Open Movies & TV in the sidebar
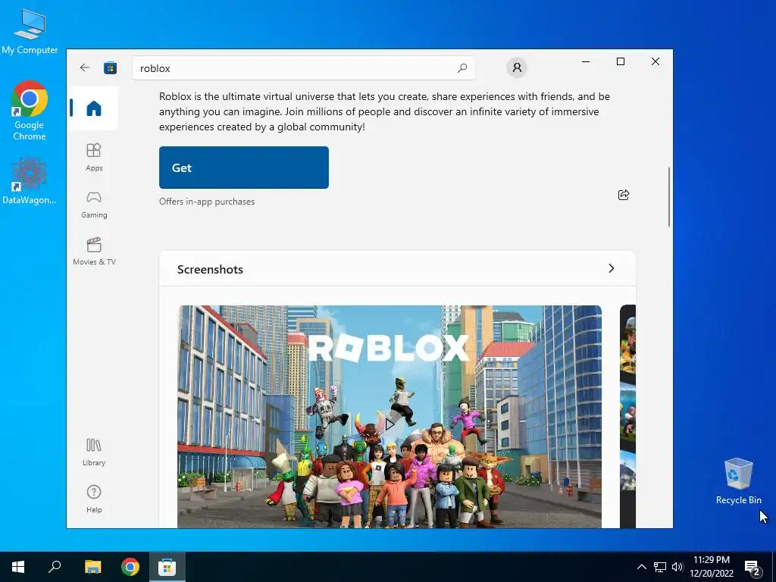Screen dimensions: 776x582 (93, 252)
